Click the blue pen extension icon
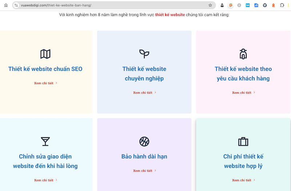The image size is (291, 191). point(256,5)
